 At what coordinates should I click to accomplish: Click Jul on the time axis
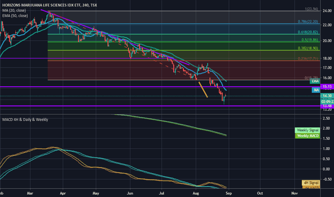click(x=162, y=193)
